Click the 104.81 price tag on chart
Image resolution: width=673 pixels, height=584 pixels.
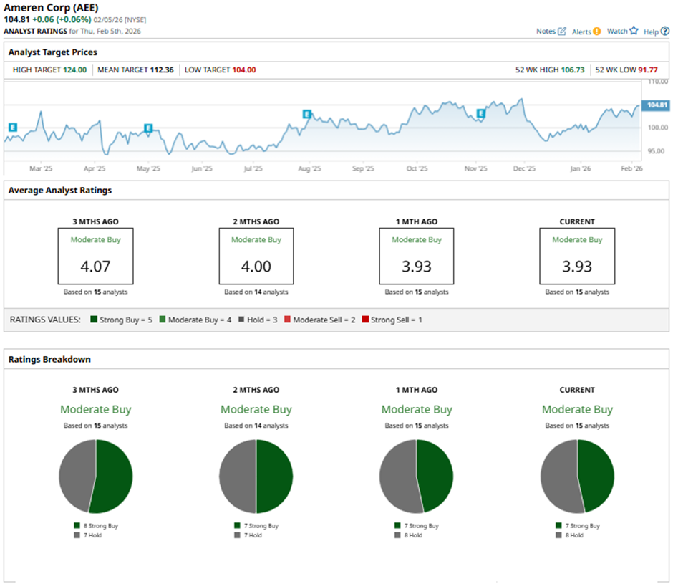click(657, 105)
